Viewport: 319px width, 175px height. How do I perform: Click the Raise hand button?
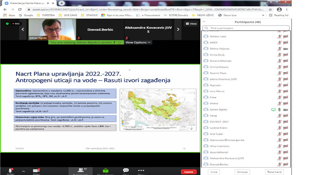[274, 172]
